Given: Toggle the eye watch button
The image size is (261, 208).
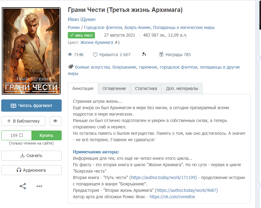Looking at the screenshot, I should (x=55, y=121).
